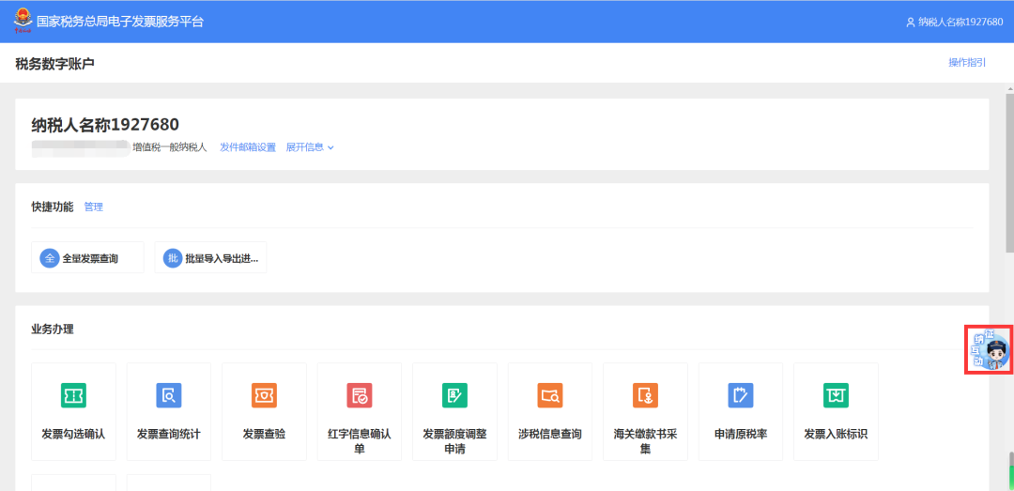This screenshot has width=1014, height=491.
Task: Select the 发票查验 orange ticket icon
Action: (265, 395)
